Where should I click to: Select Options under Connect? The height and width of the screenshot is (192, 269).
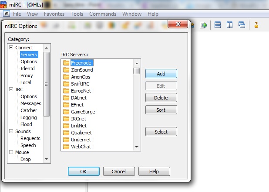29,62
